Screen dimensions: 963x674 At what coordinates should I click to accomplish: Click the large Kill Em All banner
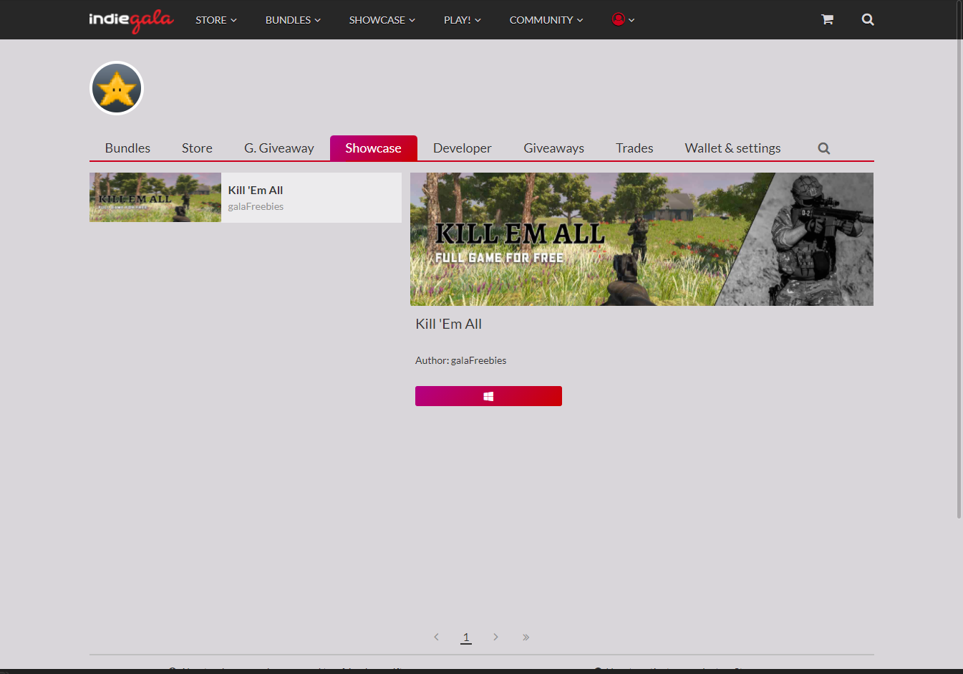[642, 239]
